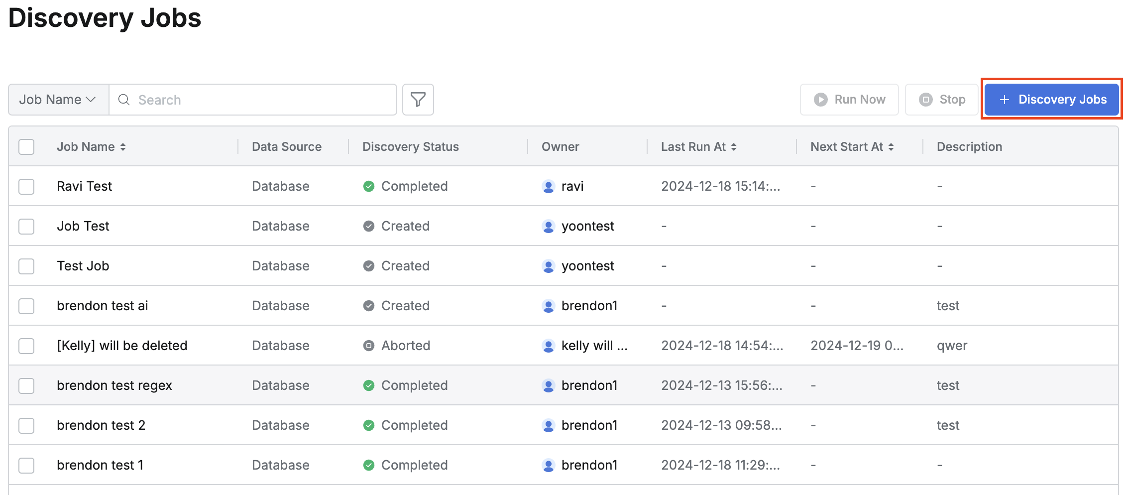The height and width of the screenshot is (495, 1127).
Task: Click the filter funnel icon
Action: [x=418, y=100]
